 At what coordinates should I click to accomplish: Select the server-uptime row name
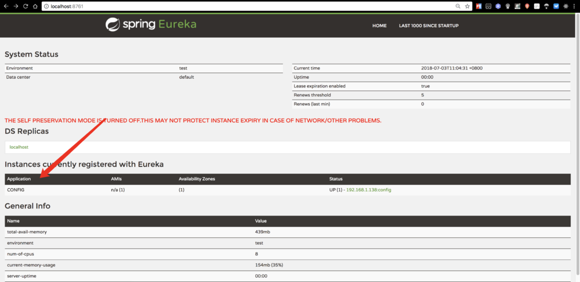[21, 276]
